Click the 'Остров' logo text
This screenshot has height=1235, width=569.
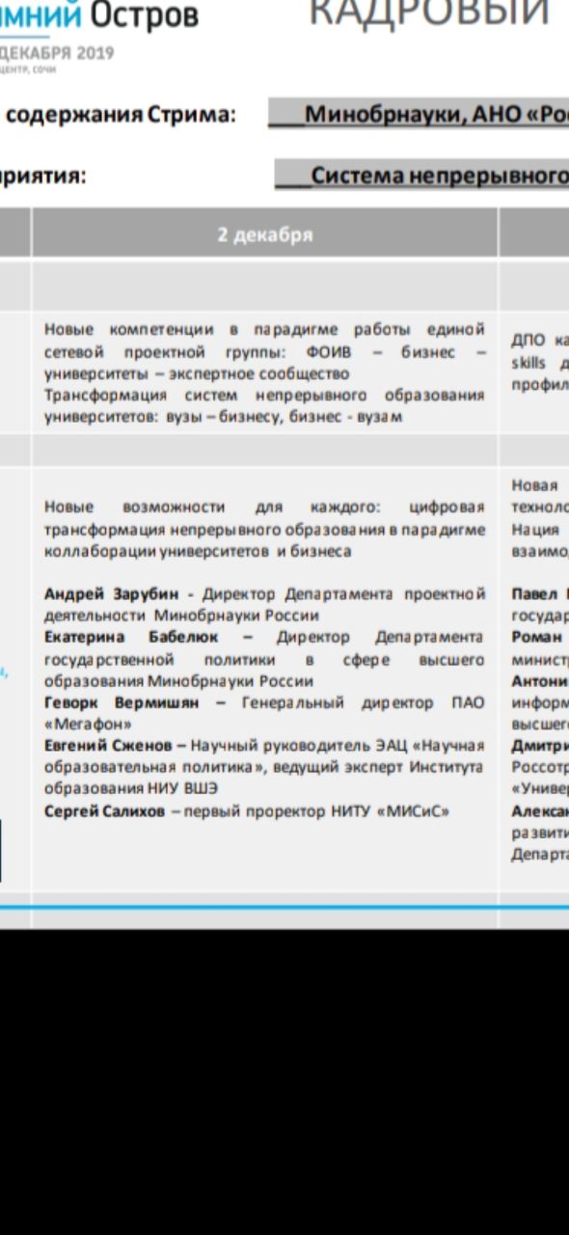tap(145, 15)
